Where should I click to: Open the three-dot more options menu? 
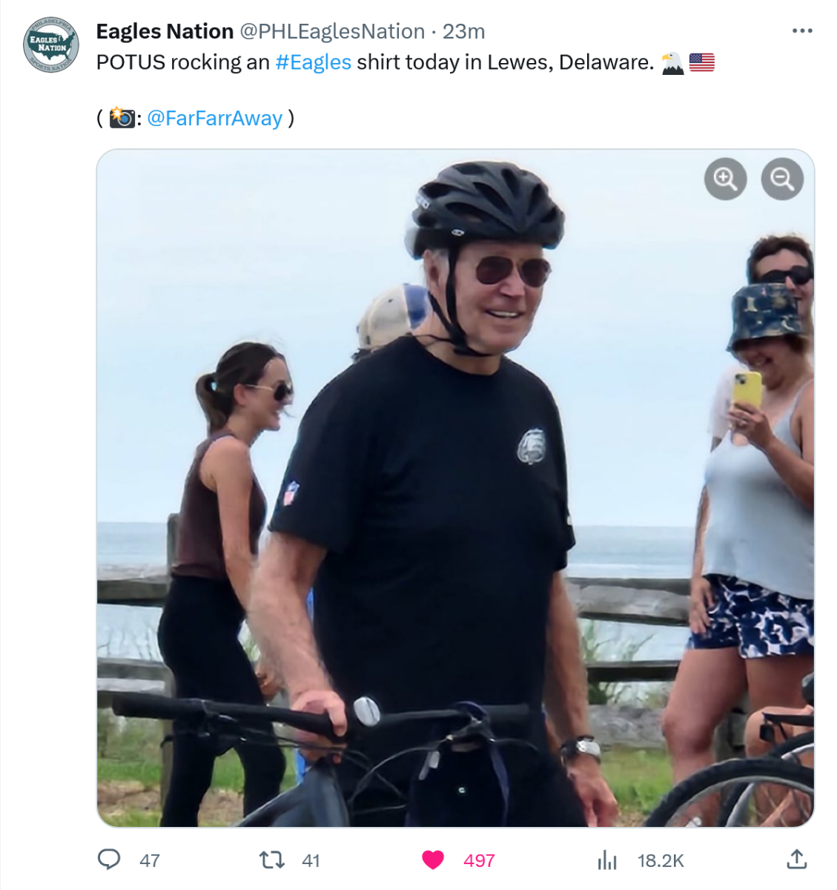[802, 31]
